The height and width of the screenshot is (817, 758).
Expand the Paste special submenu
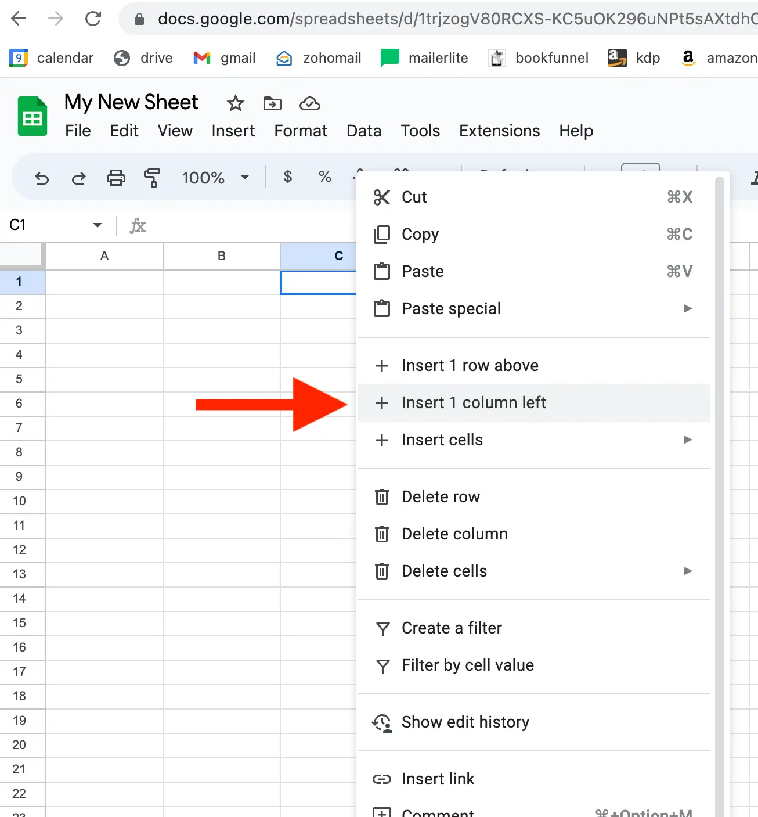687,308
